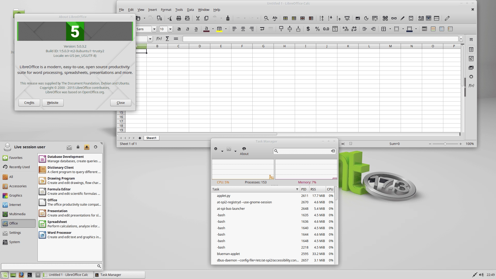496x279 pixels.
Task: Insert a special character icon
Action: tap(385, 18)
